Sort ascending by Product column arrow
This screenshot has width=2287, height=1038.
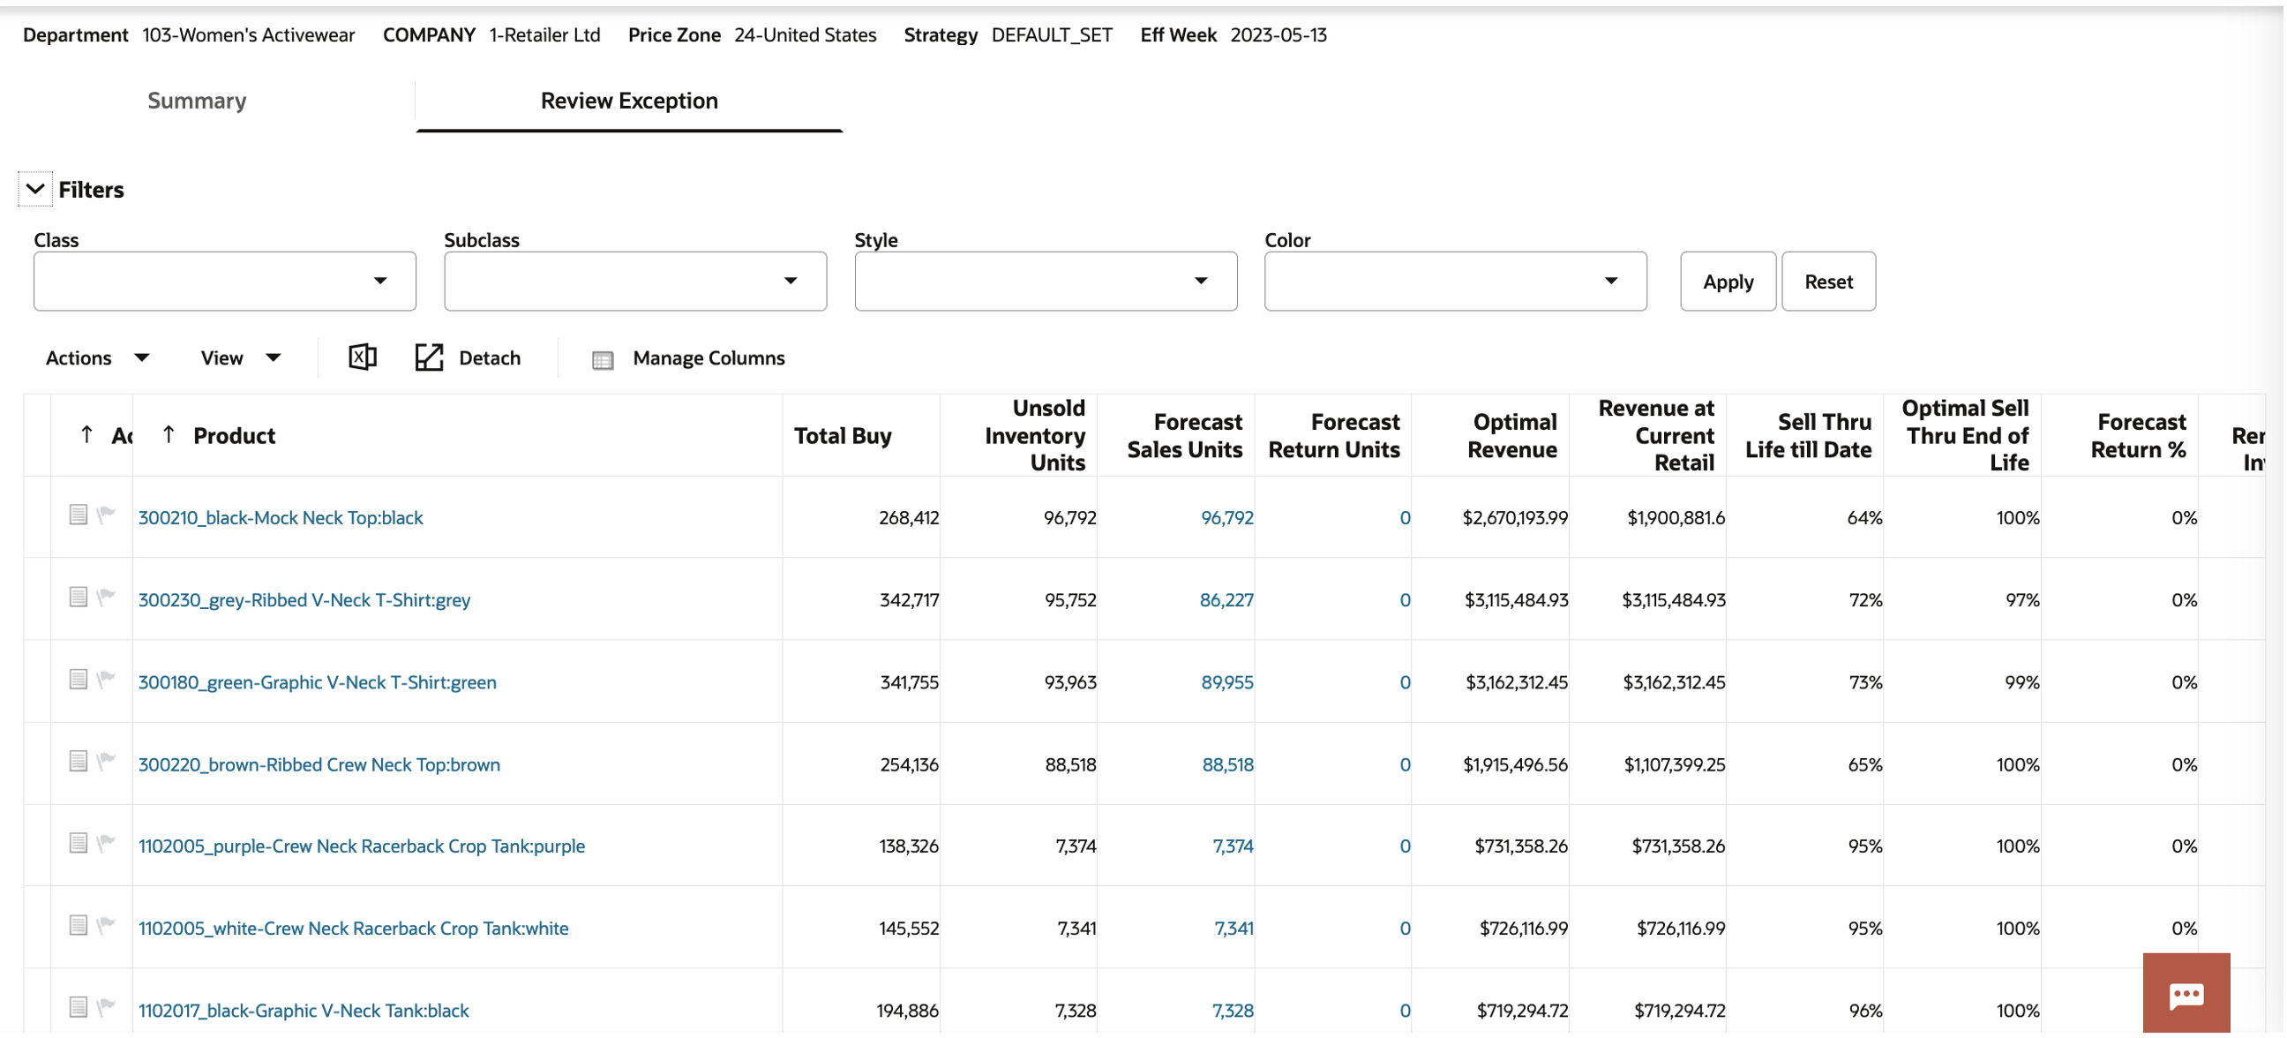(169, 435)
